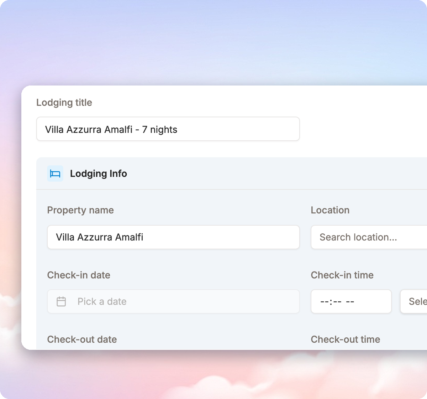Click the Check-out time label
The height and width of the screenshot is (399, 427).
(x=346, y=339)
